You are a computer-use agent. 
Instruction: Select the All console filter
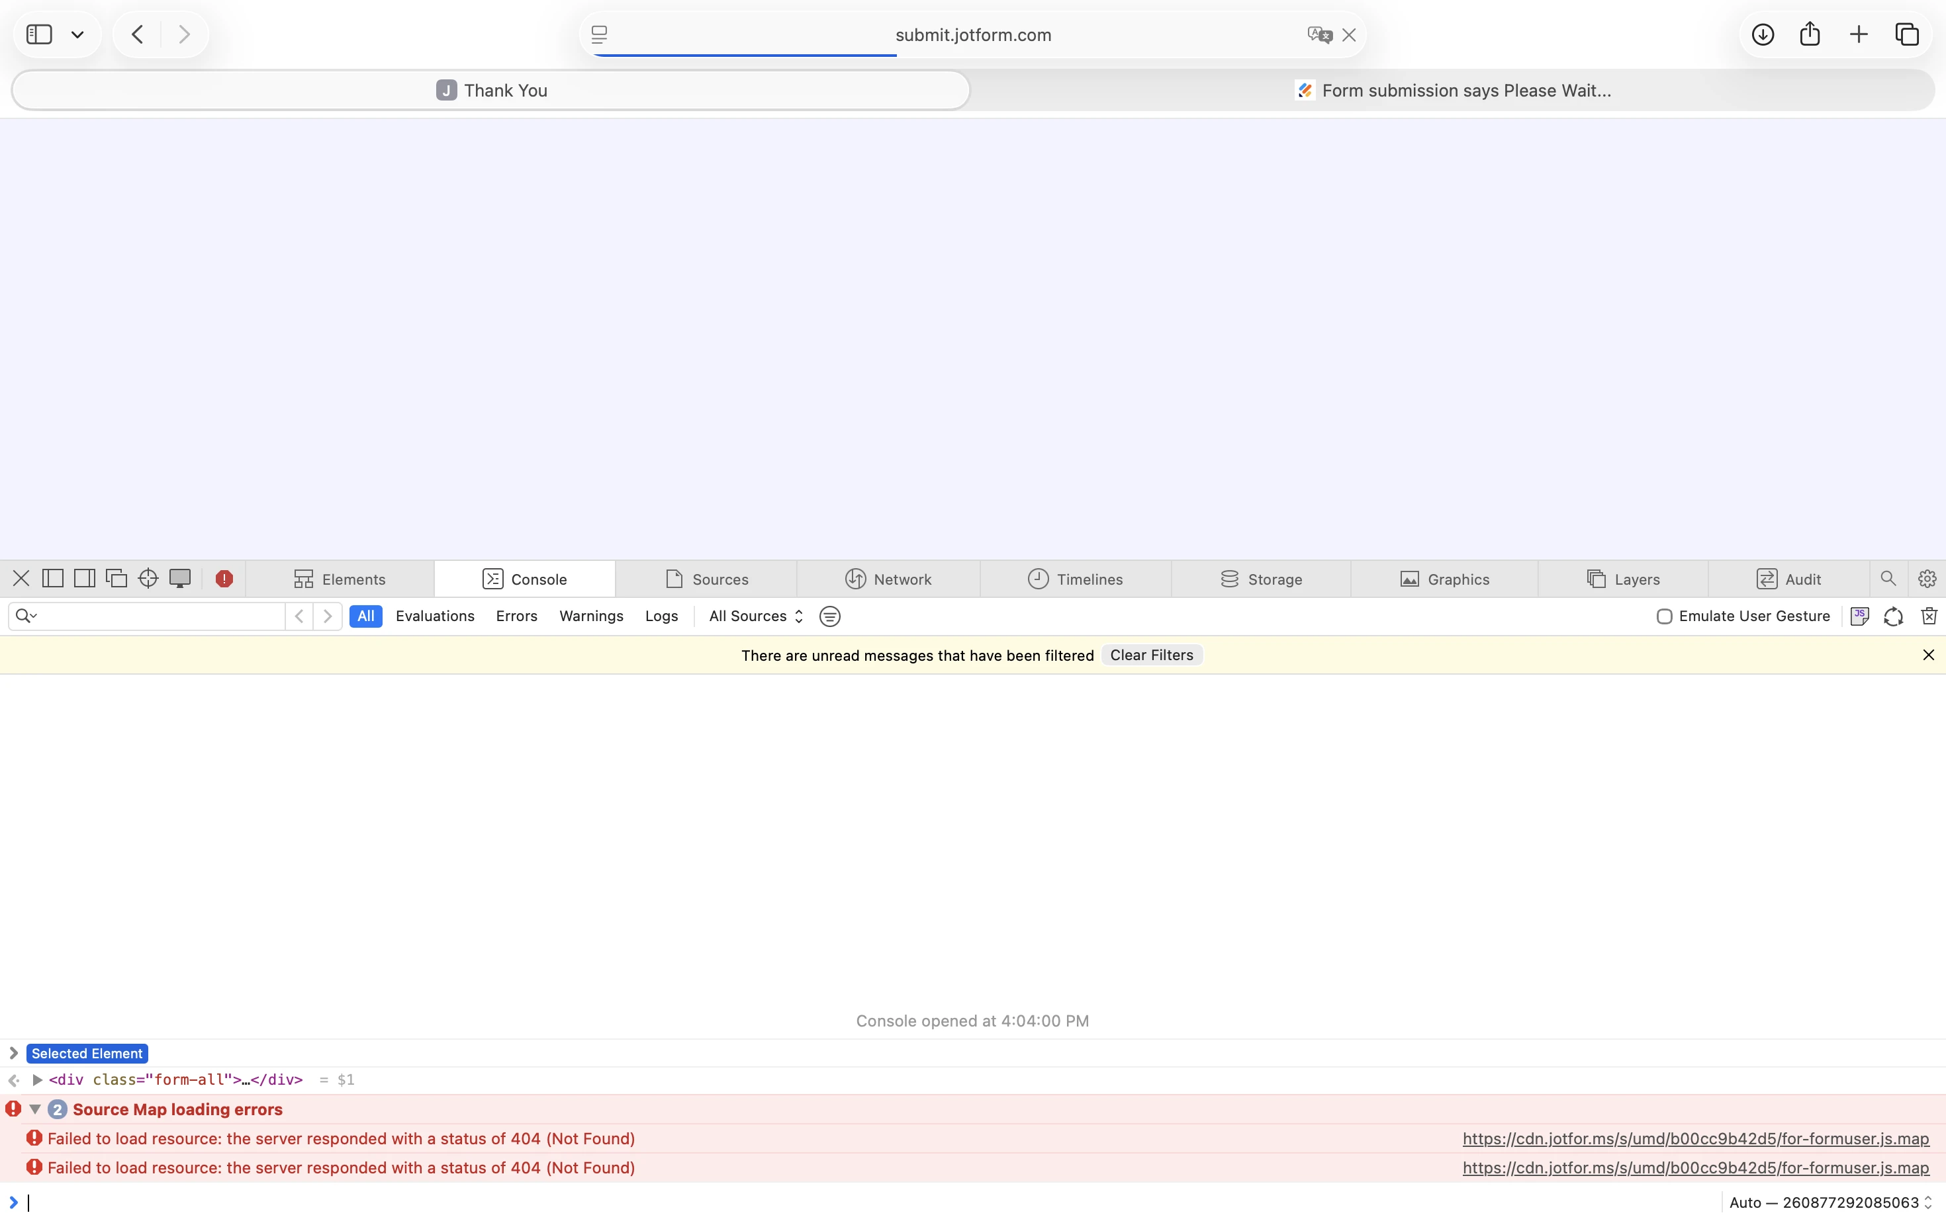365,616
